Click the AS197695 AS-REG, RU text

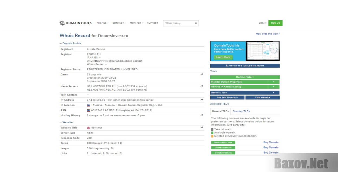coord(105,110)
